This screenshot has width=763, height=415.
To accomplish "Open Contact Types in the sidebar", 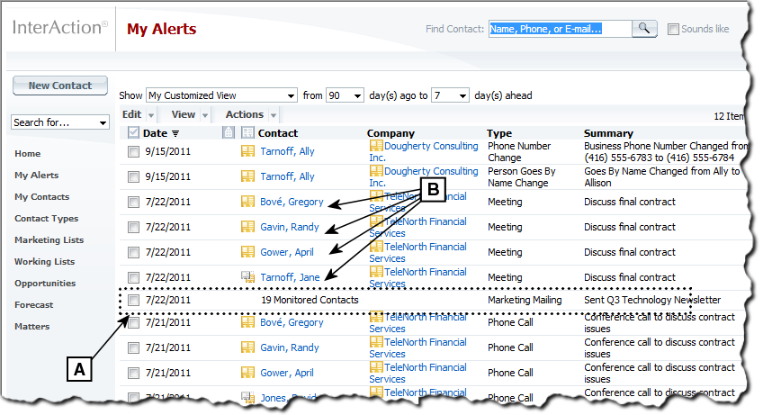I will tap(46, 218).
